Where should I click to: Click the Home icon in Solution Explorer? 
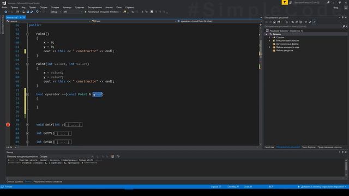[274, 22]
